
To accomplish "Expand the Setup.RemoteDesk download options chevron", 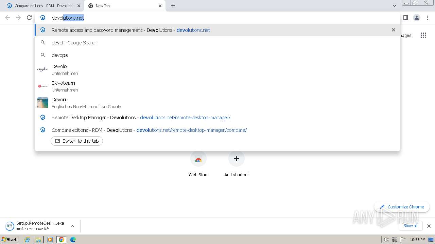I will click(72, 226).
